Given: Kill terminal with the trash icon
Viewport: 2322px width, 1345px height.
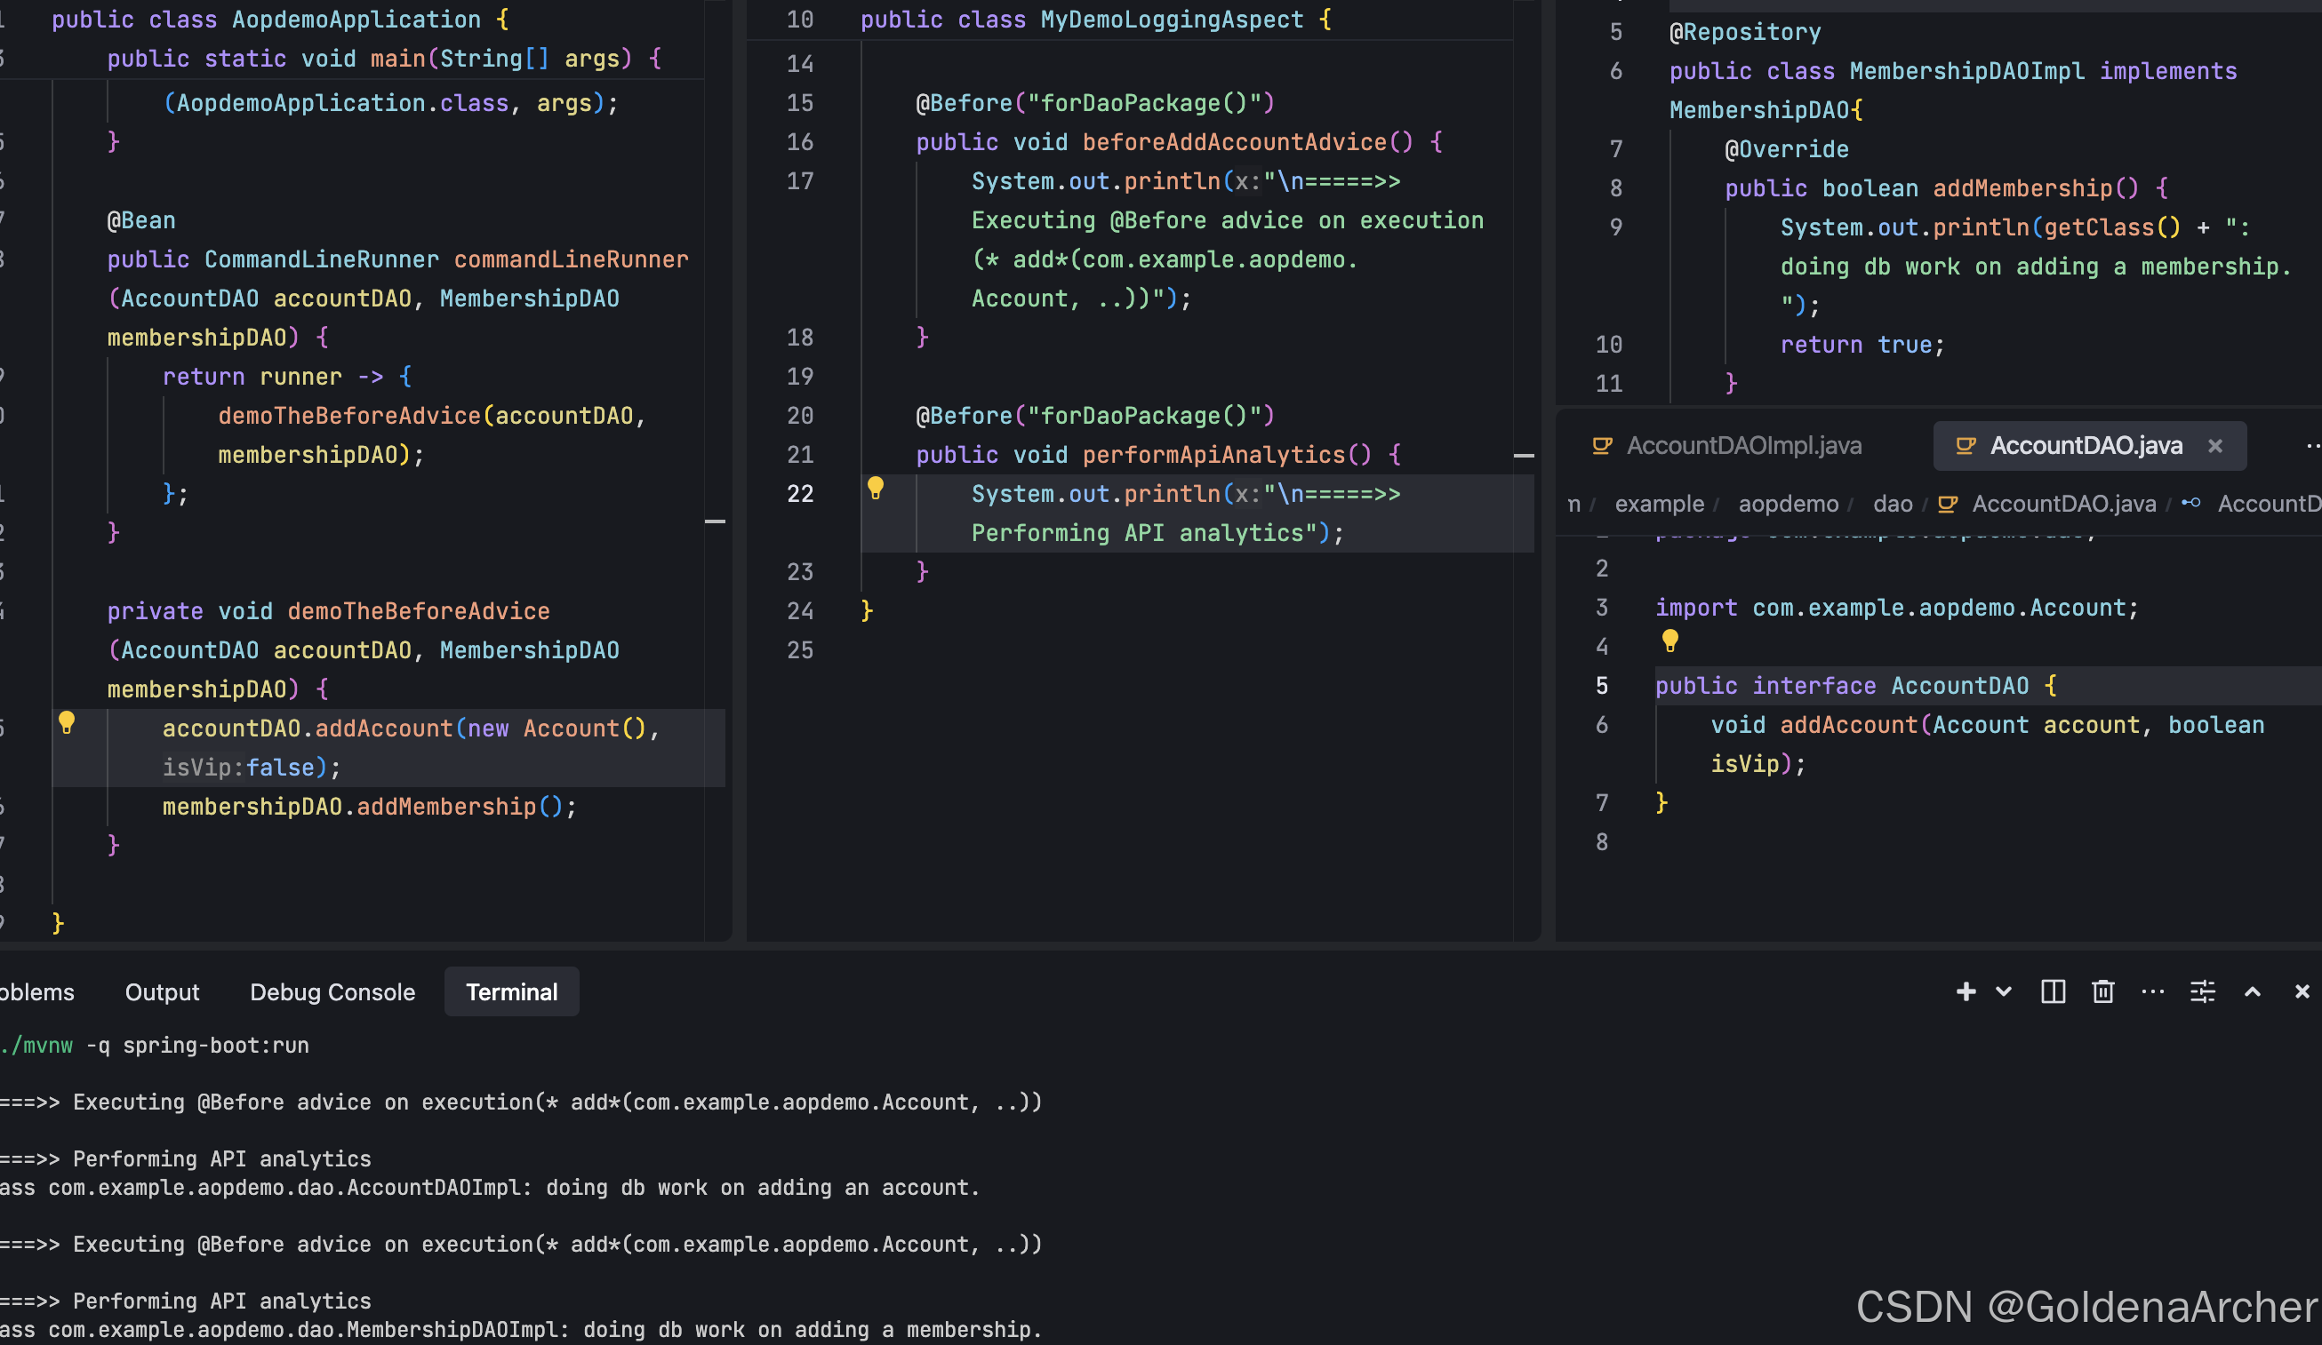Looking at the screenshot, I should (2102, 991).
